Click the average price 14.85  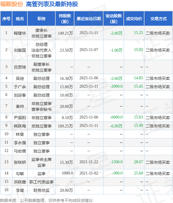(138, 78)
